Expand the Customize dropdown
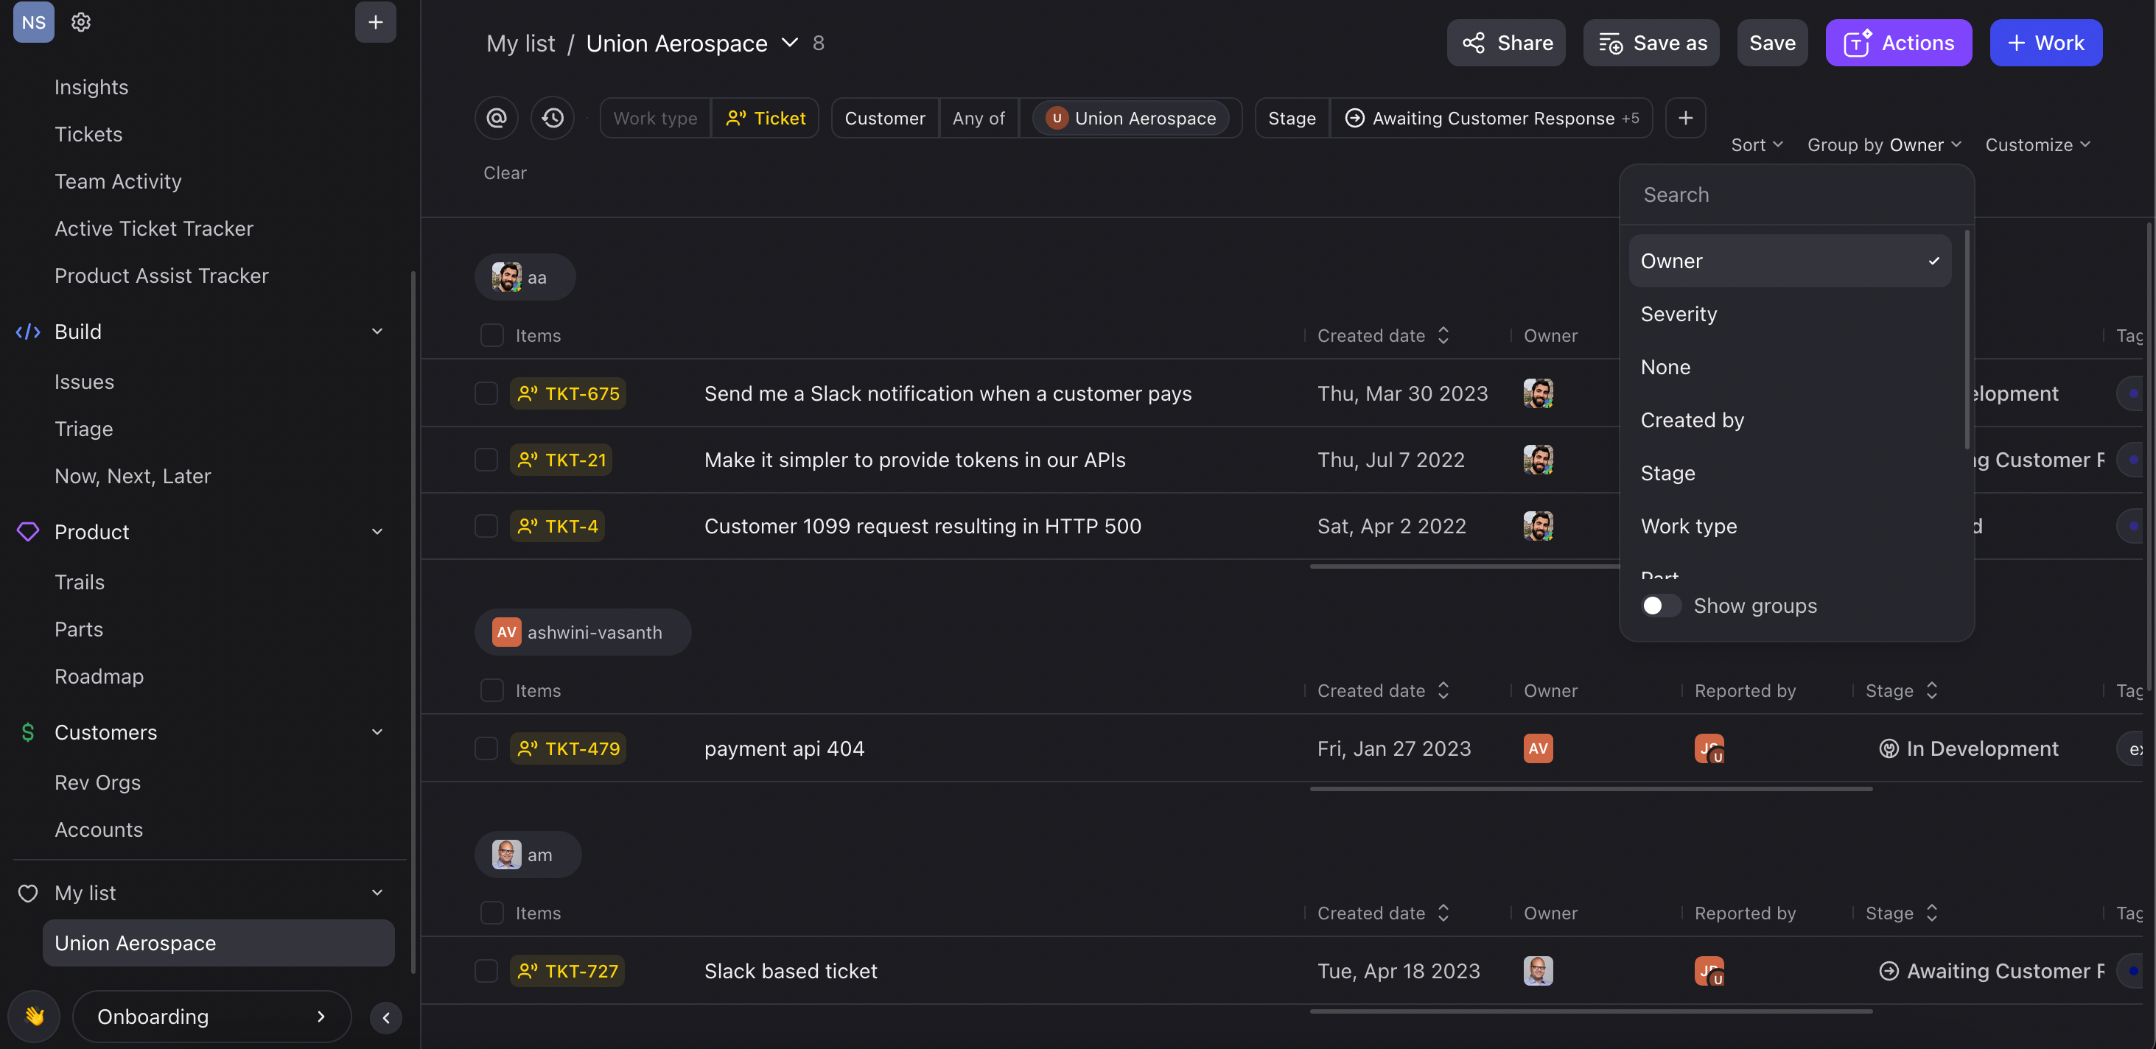The image size is (2156, 1049). click(x=2037, y=144)
